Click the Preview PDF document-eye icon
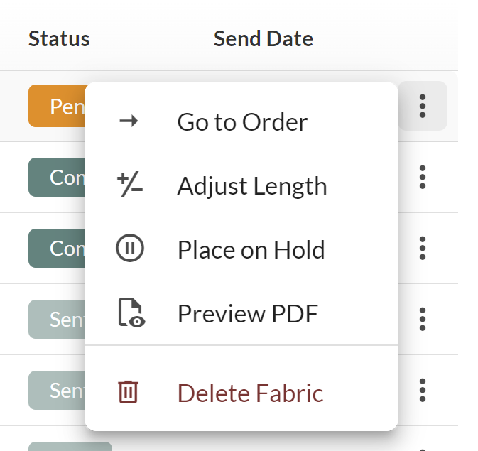478x451 pixels. [x=131, y=313]
